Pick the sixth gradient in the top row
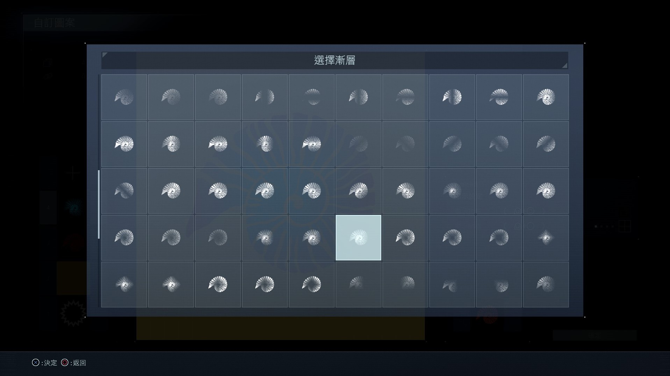Image resolution: width=670 pixels, height=376 pixels. point(358,97)
